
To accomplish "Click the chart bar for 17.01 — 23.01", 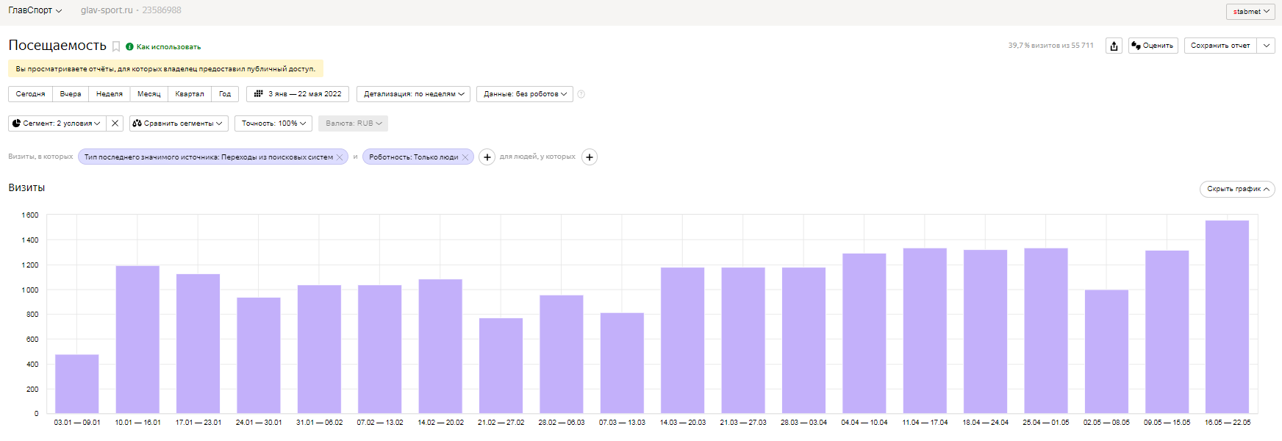I will (198, 344).
